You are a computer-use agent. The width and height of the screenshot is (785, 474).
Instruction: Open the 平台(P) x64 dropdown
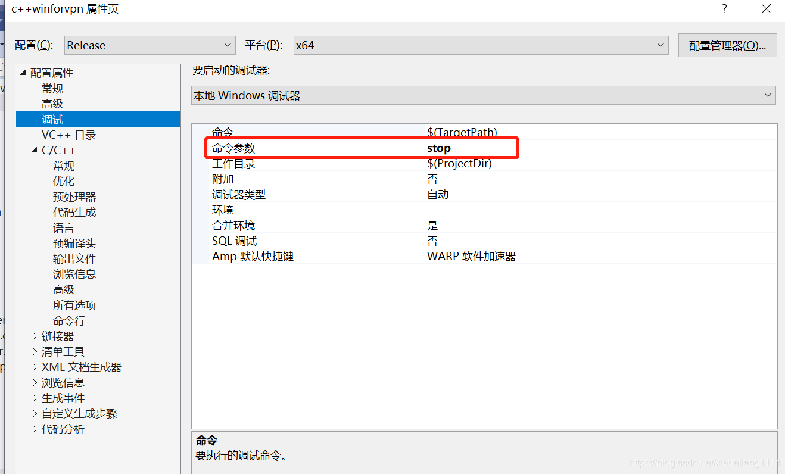(x=660, y=45)
